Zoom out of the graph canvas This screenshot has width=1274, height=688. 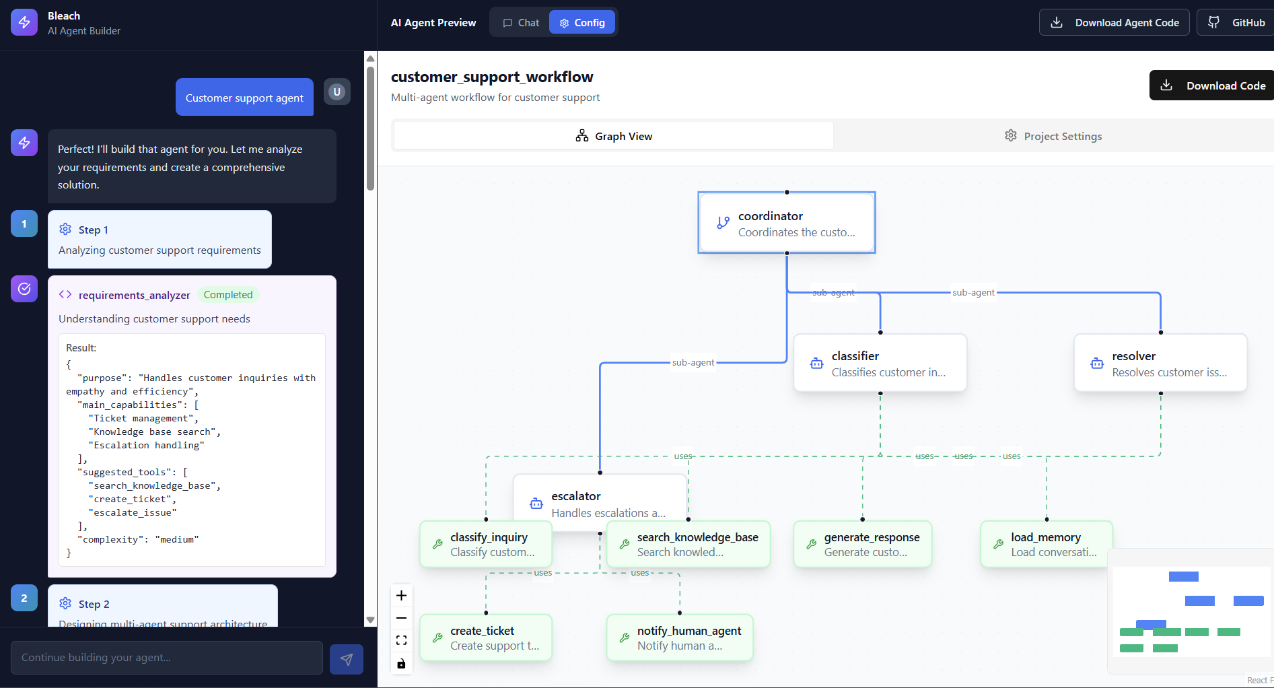pos(402,618)
